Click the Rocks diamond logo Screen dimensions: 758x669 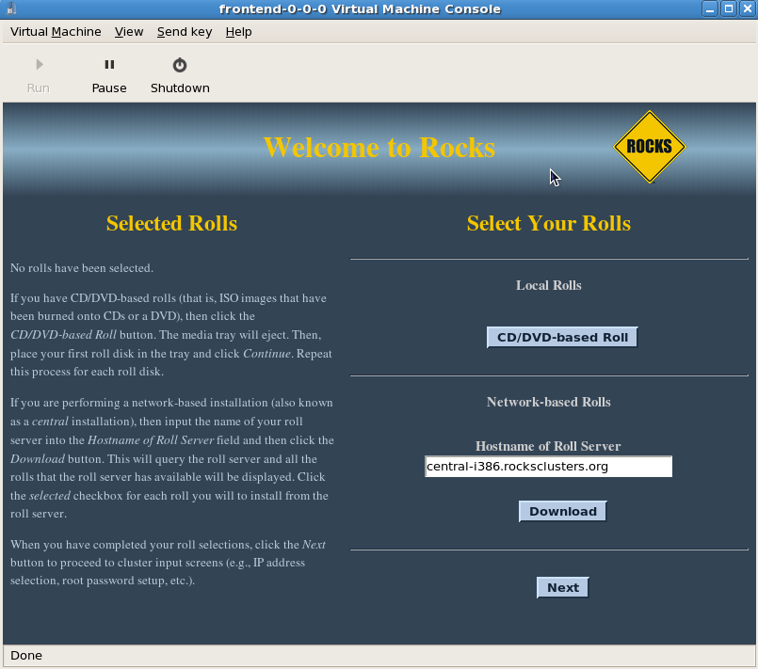coord(649,147)
